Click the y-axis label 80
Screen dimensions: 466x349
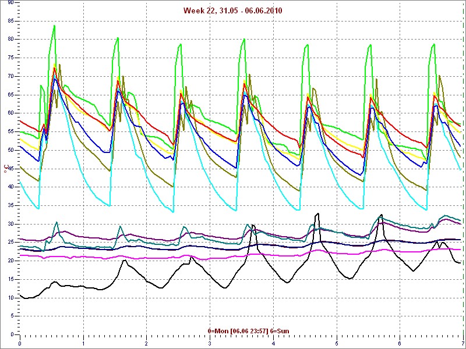tap(10, 40)
